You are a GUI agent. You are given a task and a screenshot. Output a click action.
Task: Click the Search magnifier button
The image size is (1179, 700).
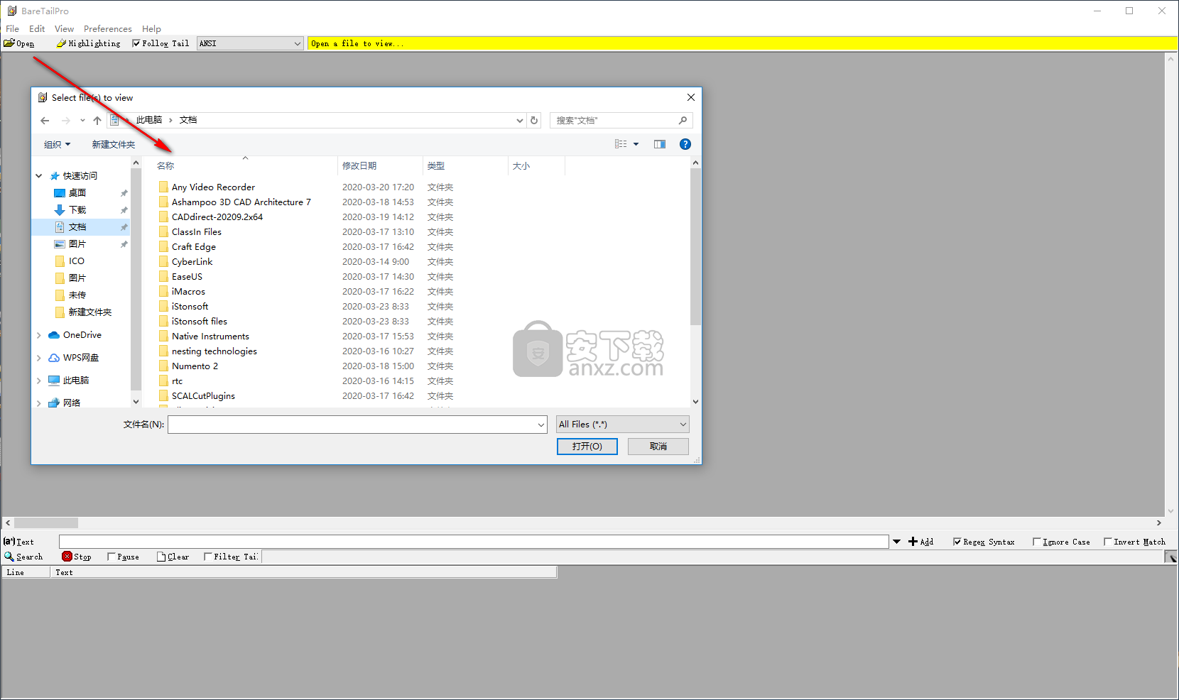tap(23, 557)
